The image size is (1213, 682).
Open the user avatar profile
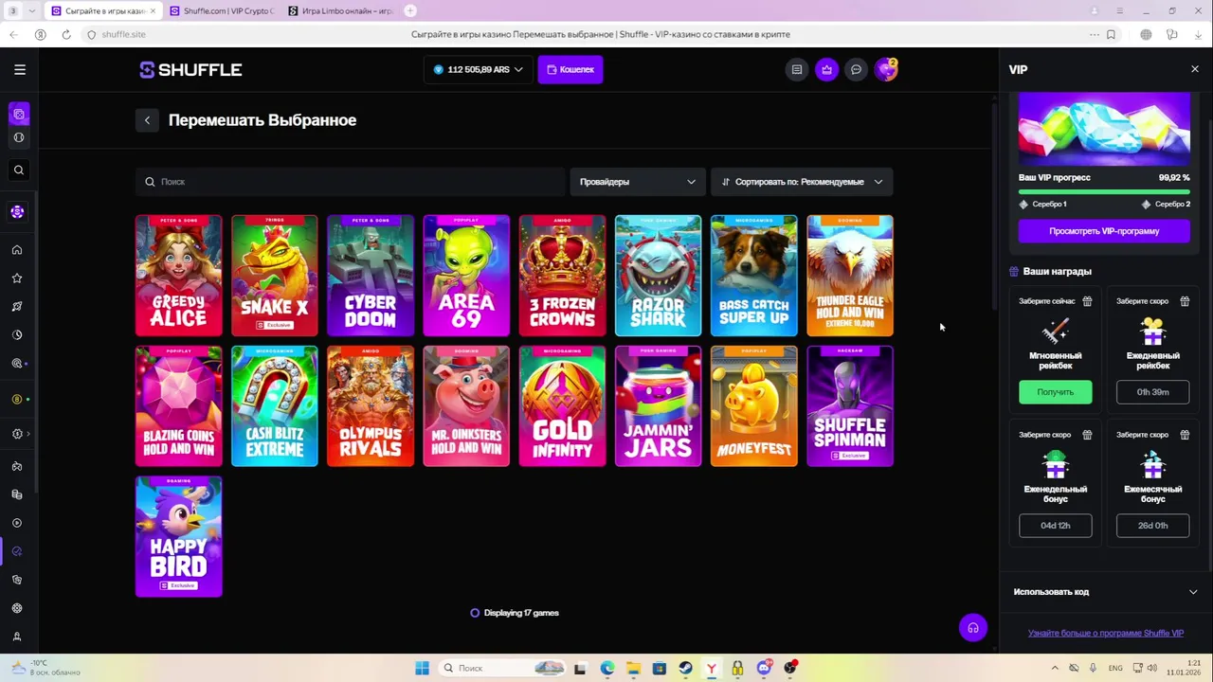pos(886,69)
